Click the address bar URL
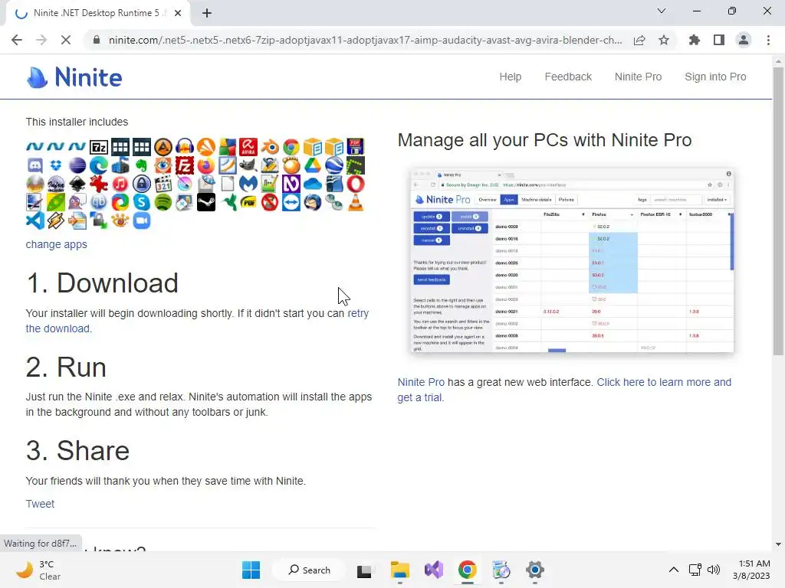Image resolution: width=785 pixels, height=588 pixels. (x=366, y=40)
